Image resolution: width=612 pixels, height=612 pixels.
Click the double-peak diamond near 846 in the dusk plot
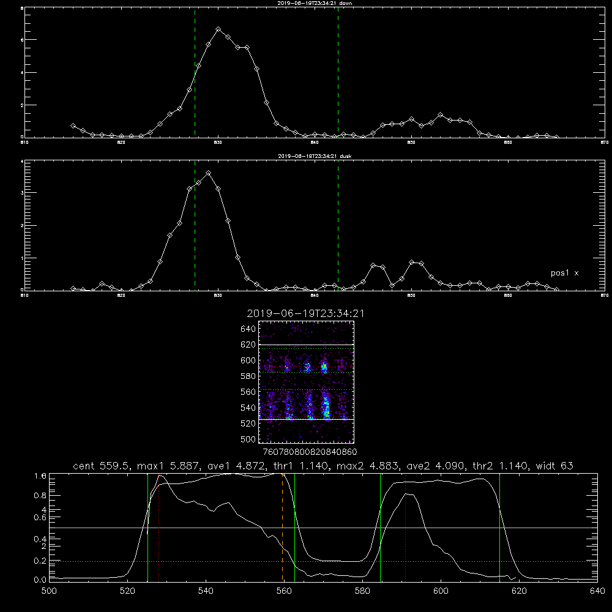point(373,266)
